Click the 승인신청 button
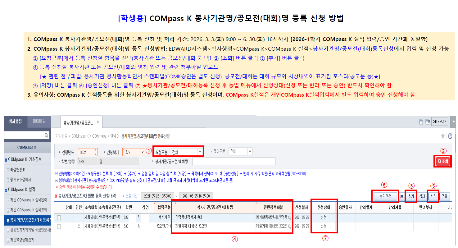Screen dimensions: 458x248 point(385,196)
